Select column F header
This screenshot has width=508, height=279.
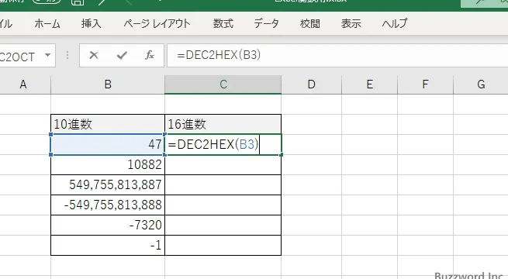[x=425, y=84]
